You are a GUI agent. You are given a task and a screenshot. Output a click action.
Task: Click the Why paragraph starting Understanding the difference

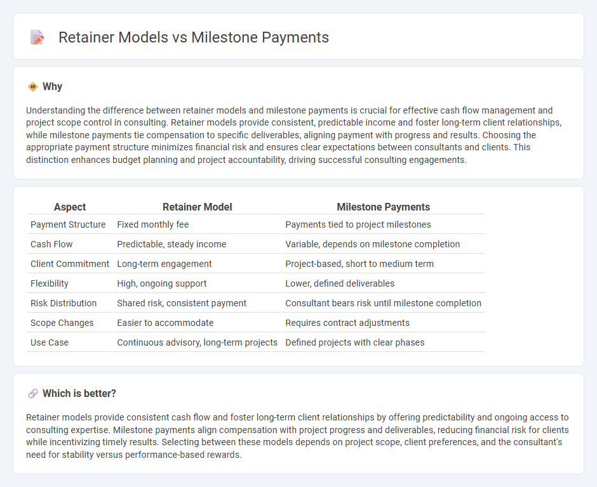(x=294, y=135)
